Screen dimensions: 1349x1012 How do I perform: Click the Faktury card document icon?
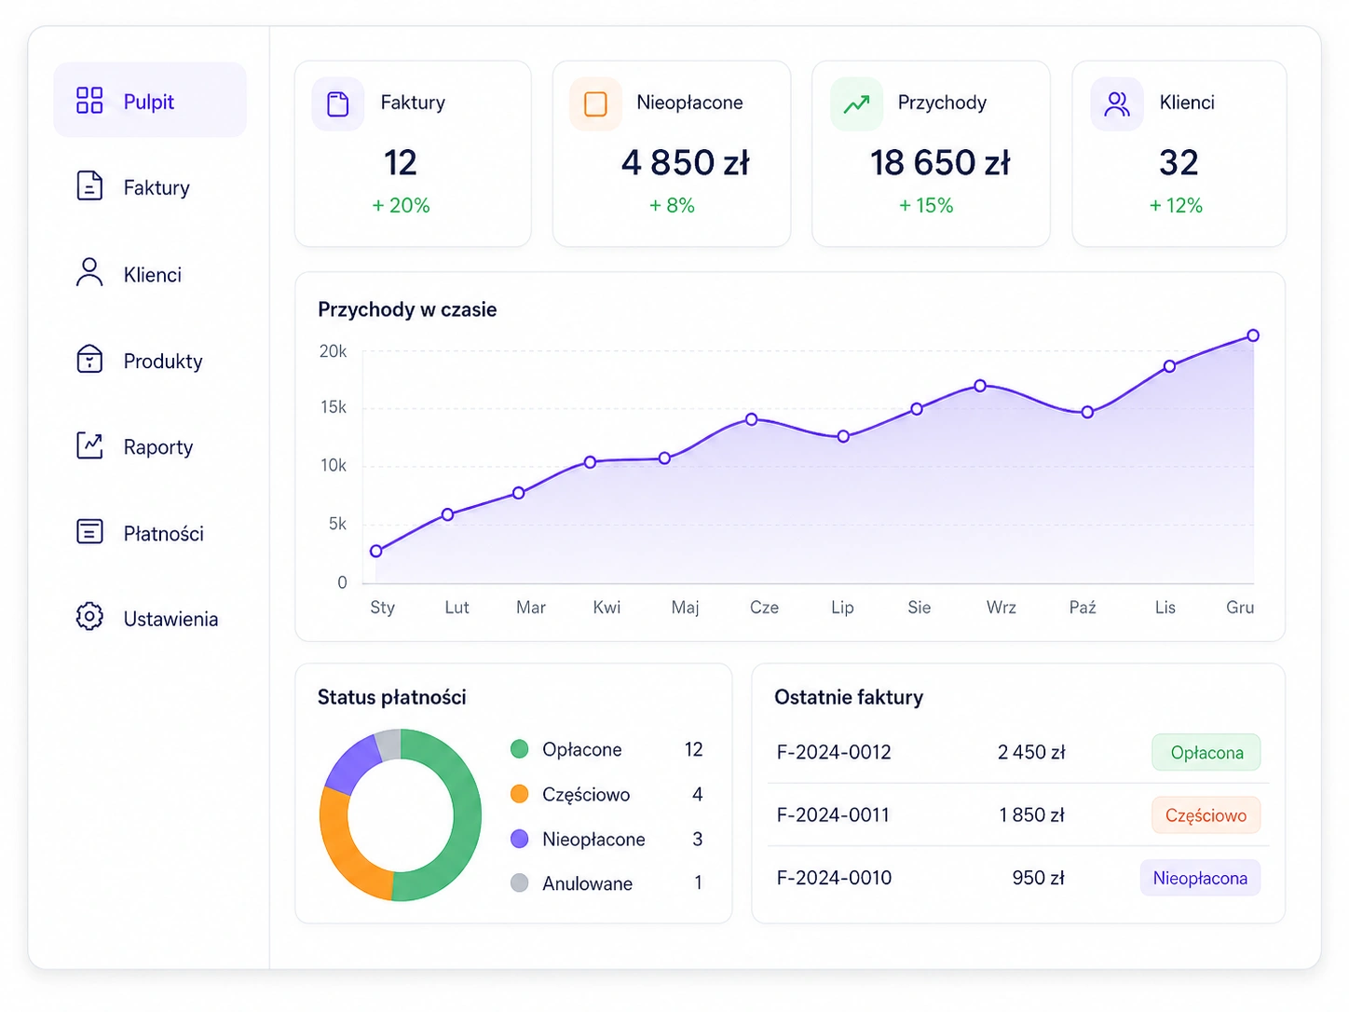click(x=338, y=103)
